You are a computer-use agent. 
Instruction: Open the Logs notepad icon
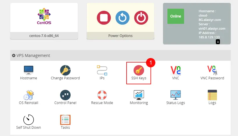(212, 95)
